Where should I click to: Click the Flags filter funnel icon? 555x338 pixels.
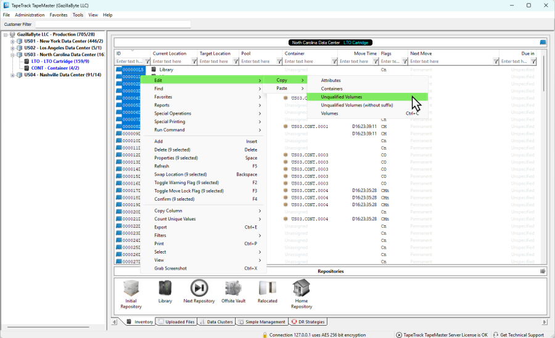(405, 61)
